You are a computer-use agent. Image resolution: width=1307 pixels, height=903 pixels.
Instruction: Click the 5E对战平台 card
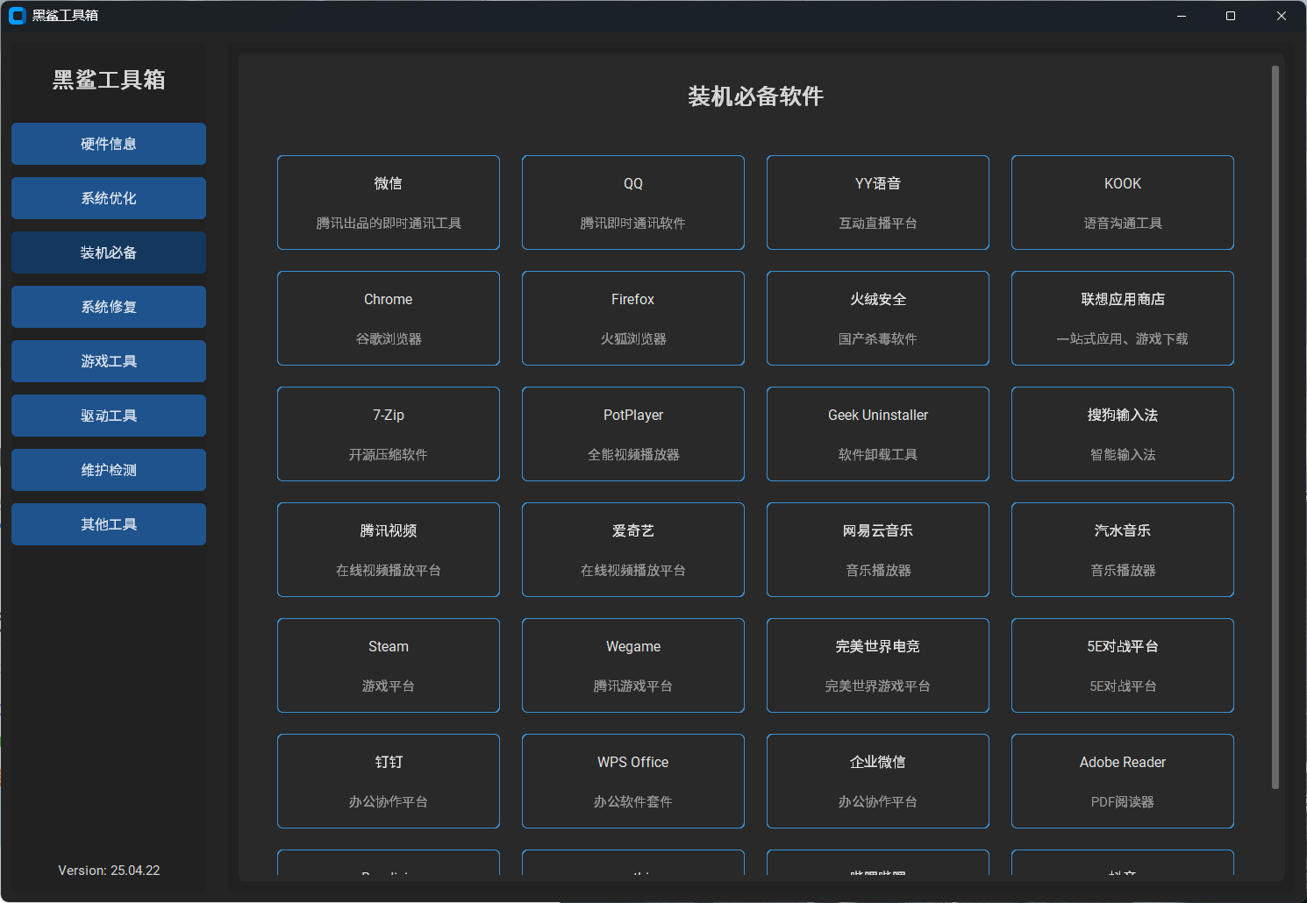point(1123,665)
